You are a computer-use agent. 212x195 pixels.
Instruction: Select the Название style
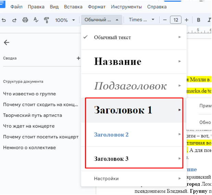coord(134,61)
